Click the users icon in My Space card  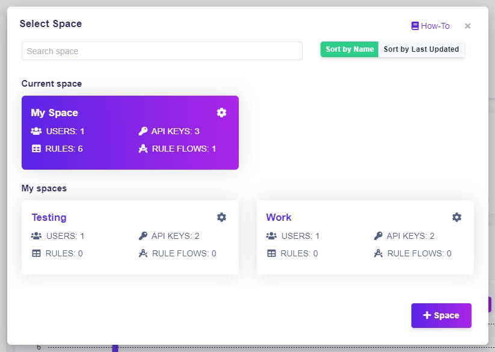tap(36, 131)
